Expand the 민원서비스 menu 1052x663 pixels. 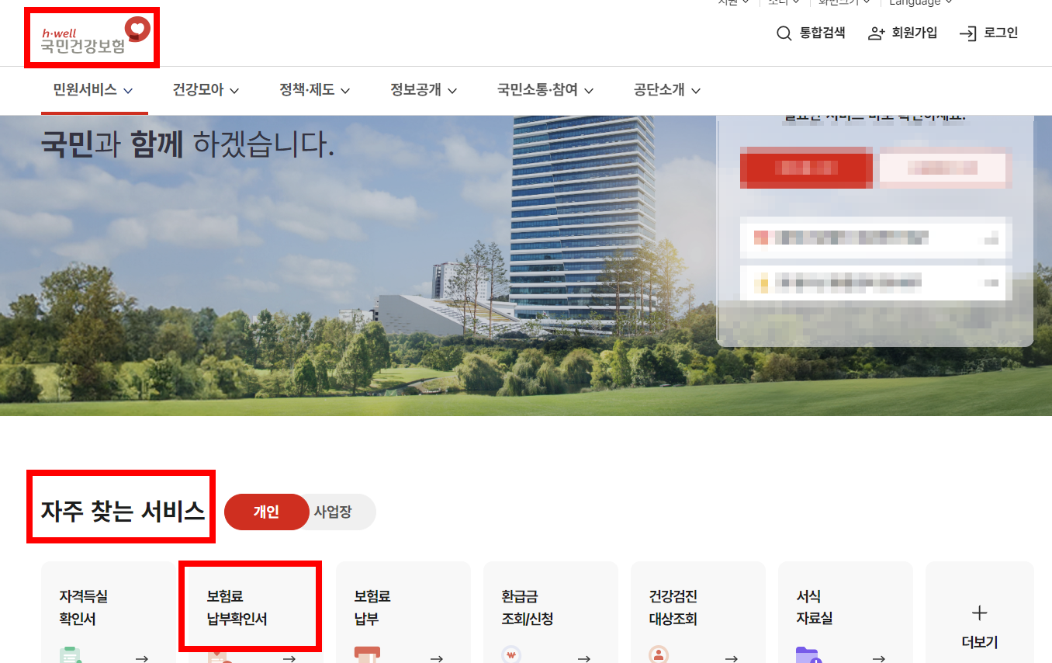pos(93,90)
